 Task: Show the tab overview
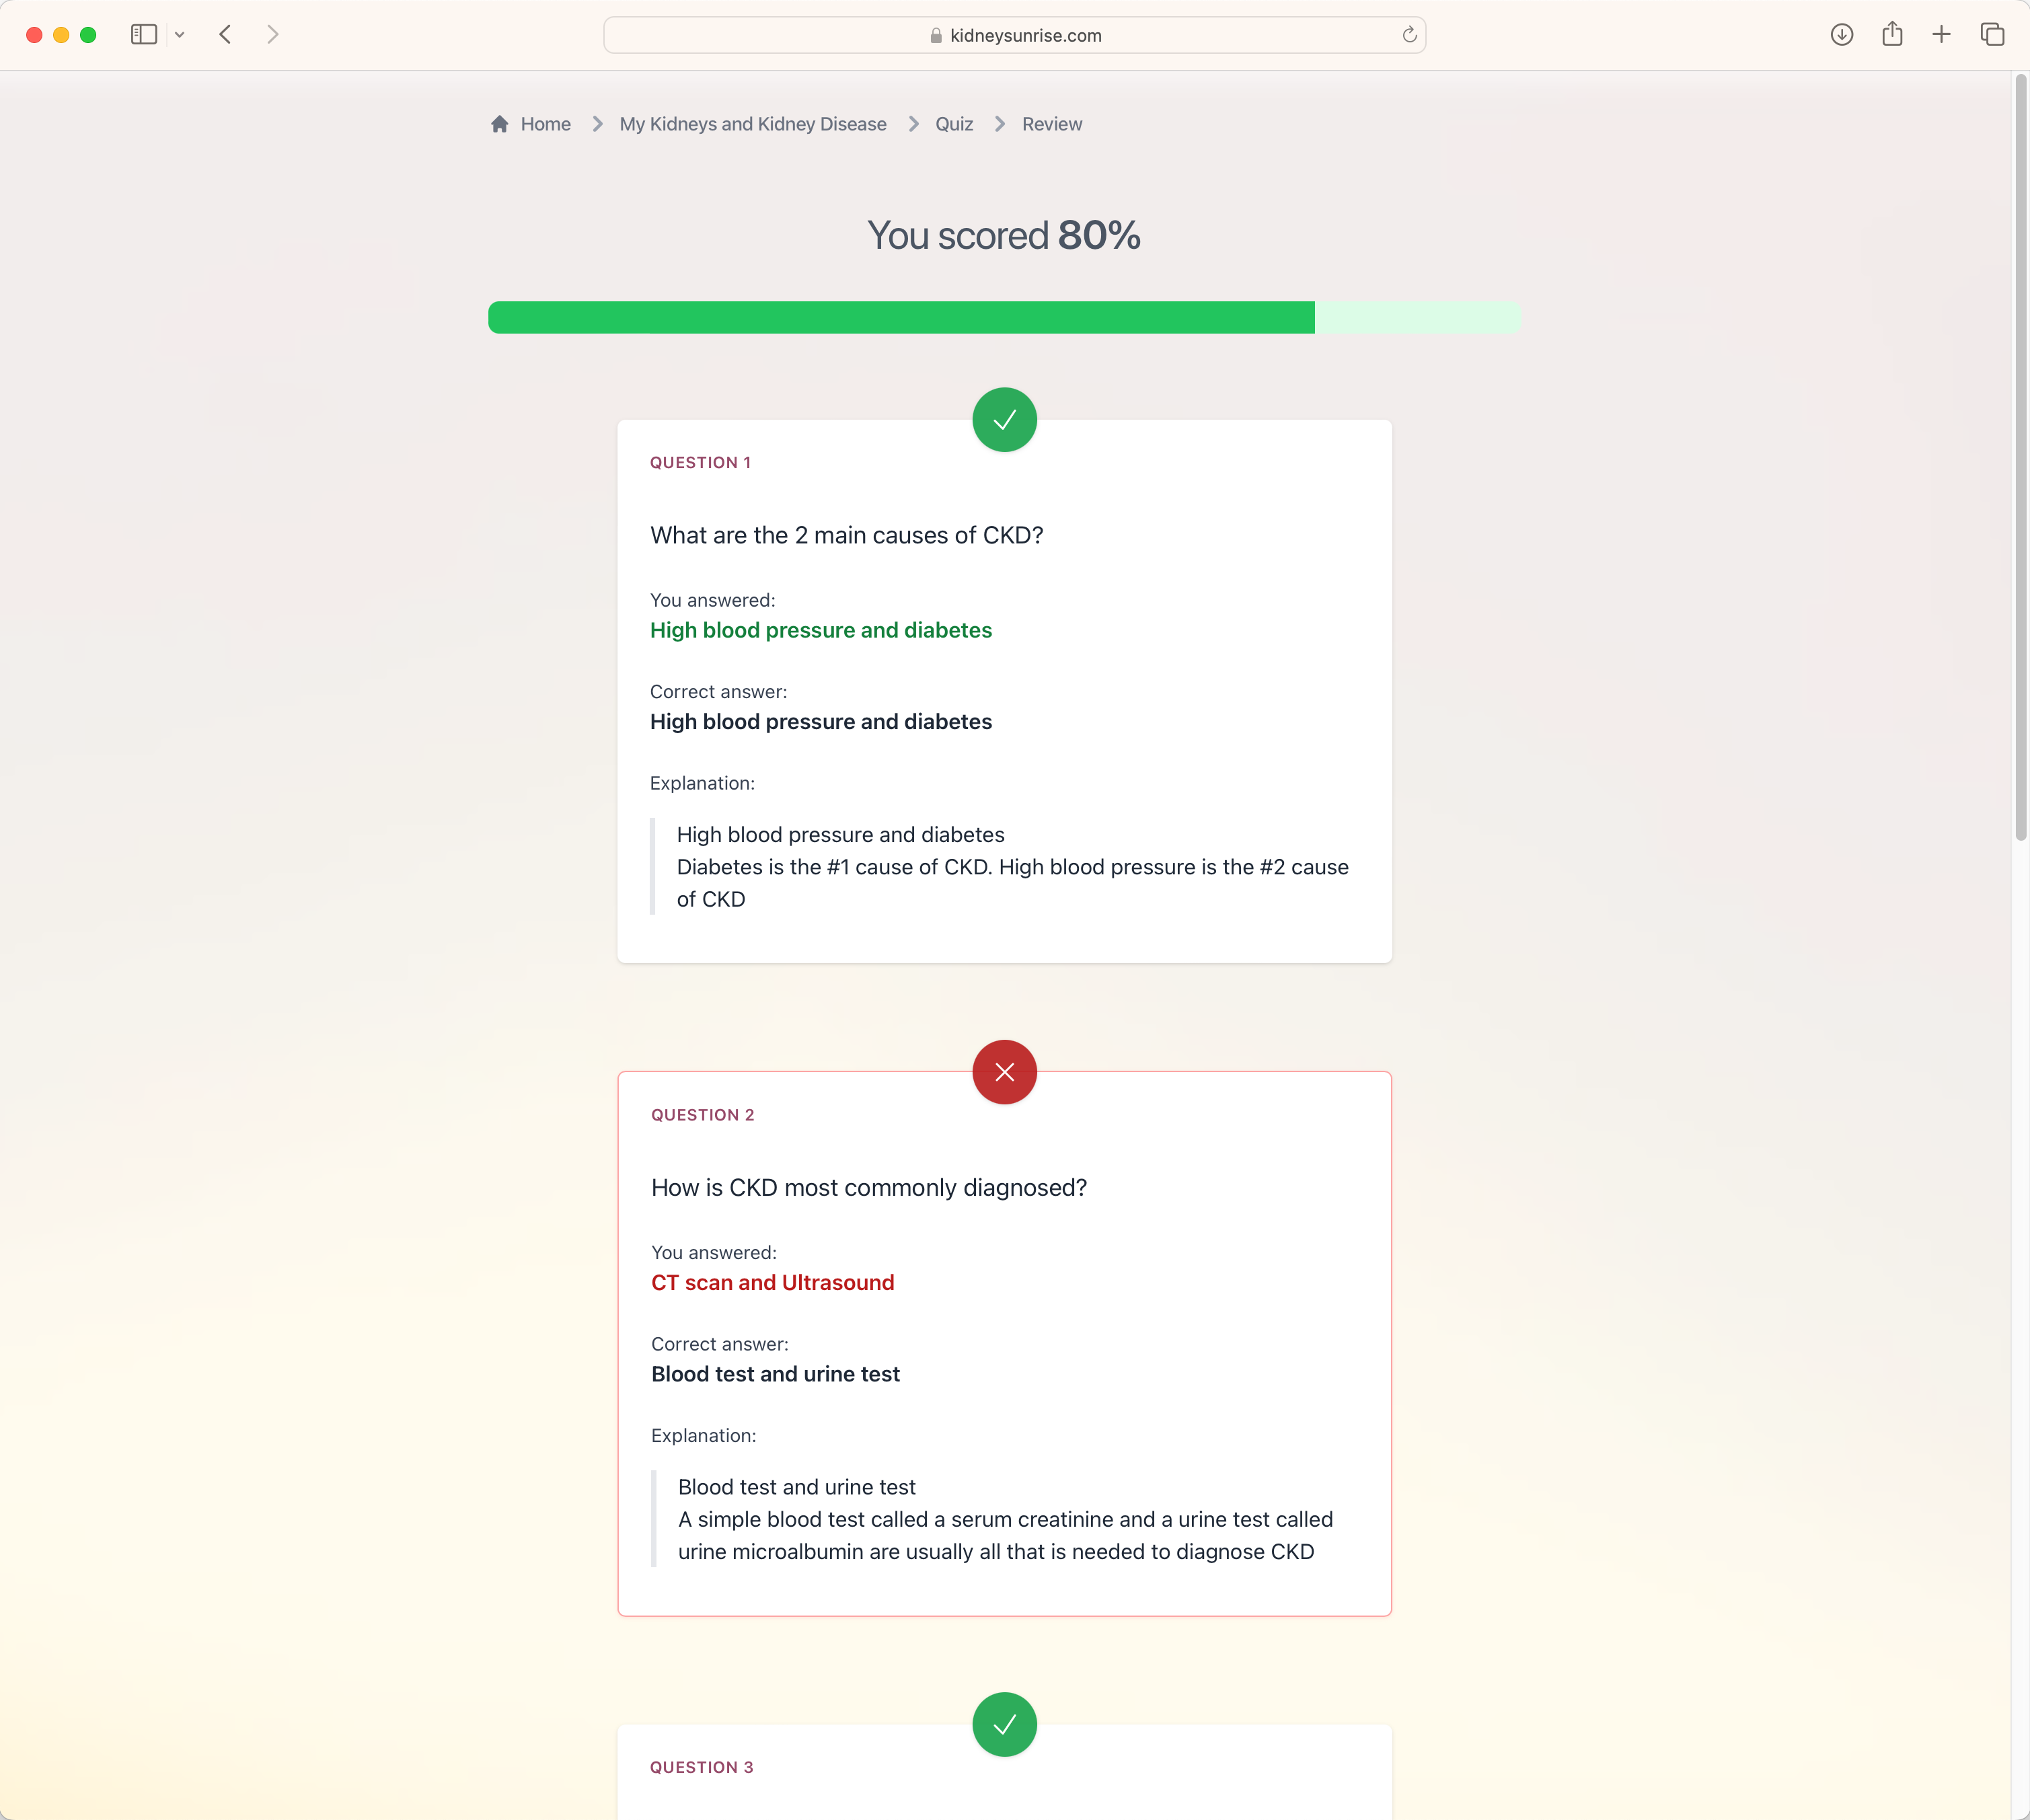point(1992,34)
